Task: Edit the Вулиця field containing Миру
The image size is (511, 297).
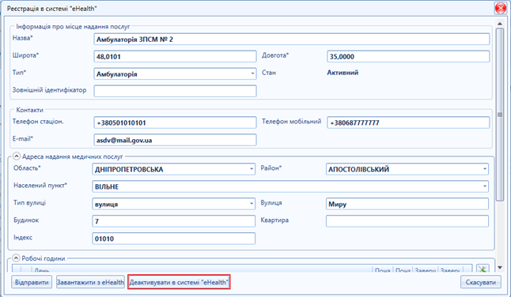Action: click(407, 204)
